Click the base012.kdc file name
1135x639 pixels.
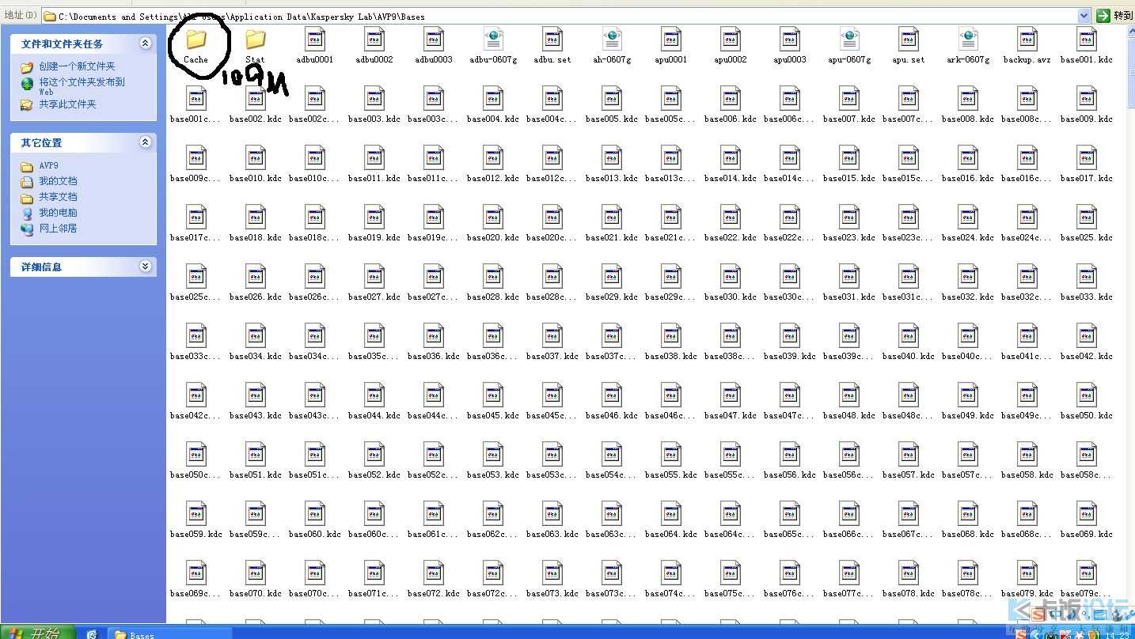coord(493,179)
